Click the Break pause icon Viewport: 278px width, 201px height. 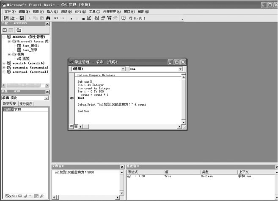77,19
